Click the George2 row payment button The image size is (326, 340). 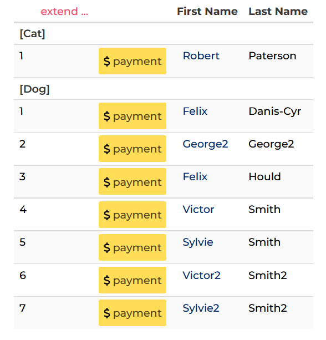(133, 149)
